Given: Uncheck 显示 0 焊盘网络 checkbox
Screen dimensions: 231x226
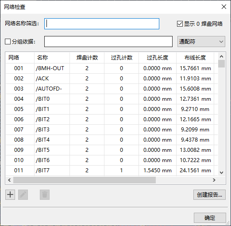Looking at the screenshot, I should [x=180, y=24].
